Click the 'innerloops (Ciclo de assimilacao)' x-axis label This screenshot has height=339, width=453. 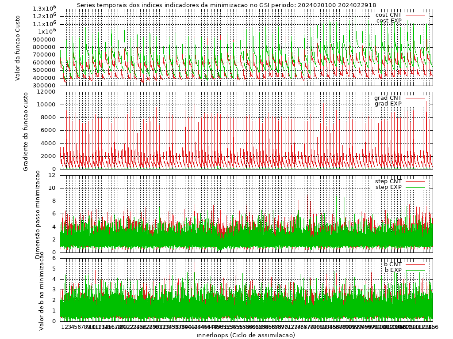click(x=246, y=335)
